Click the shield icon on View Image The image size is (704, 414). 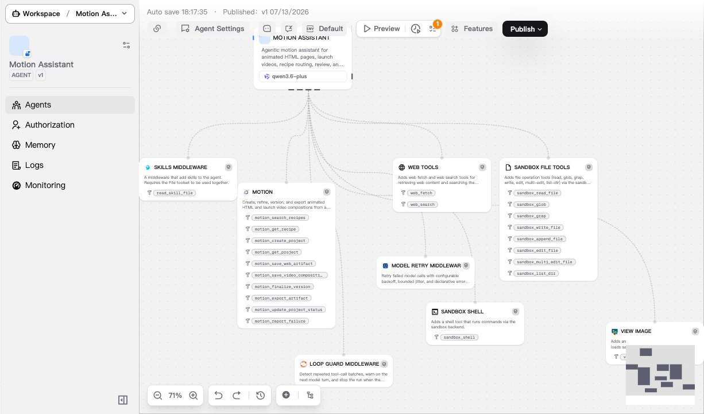point(695,331)
